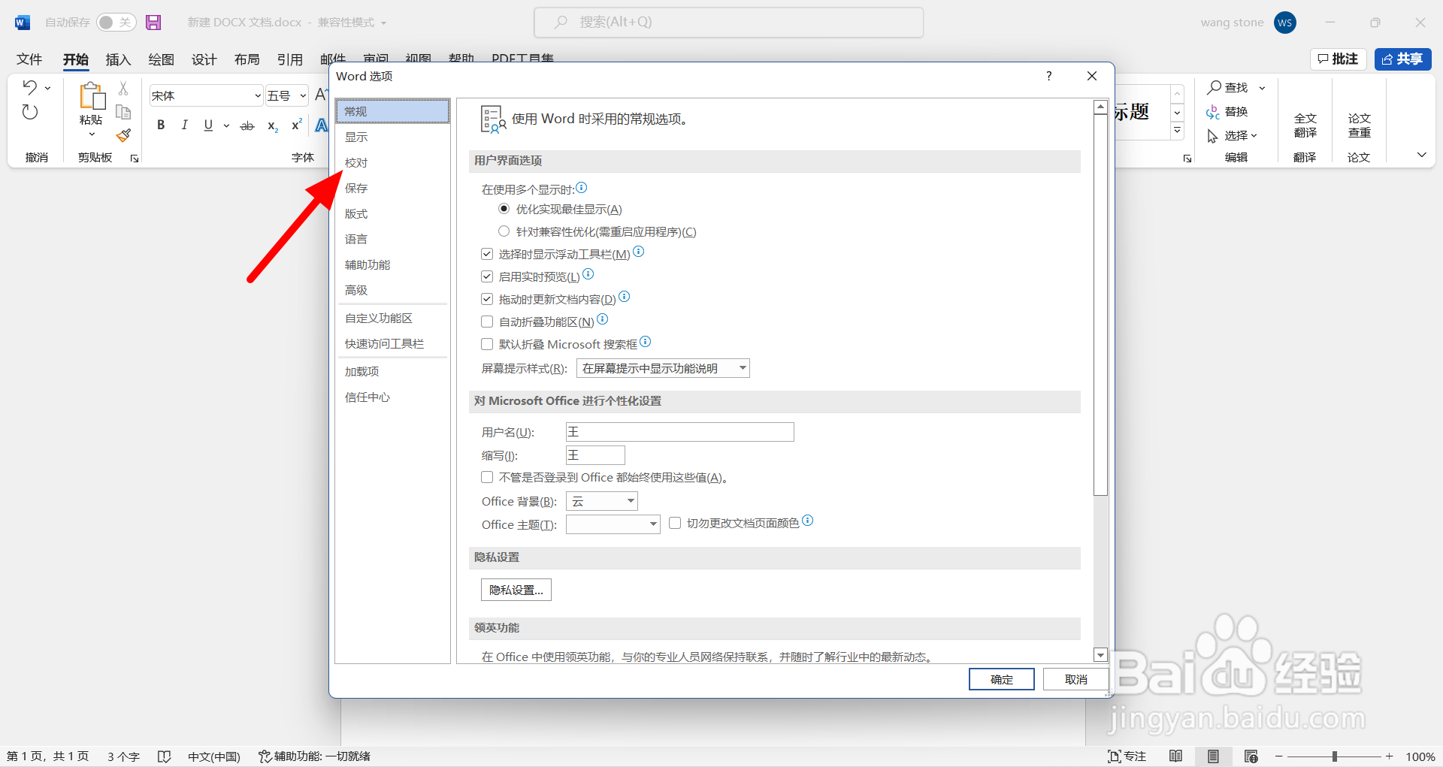Apply Underline formatting

(208, 125)
